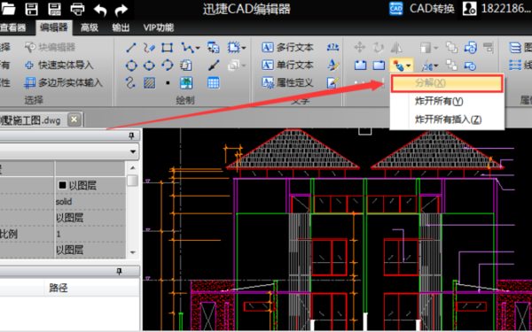Click the linetype icon
Screen dimensions: 532x332
(515, 66)
